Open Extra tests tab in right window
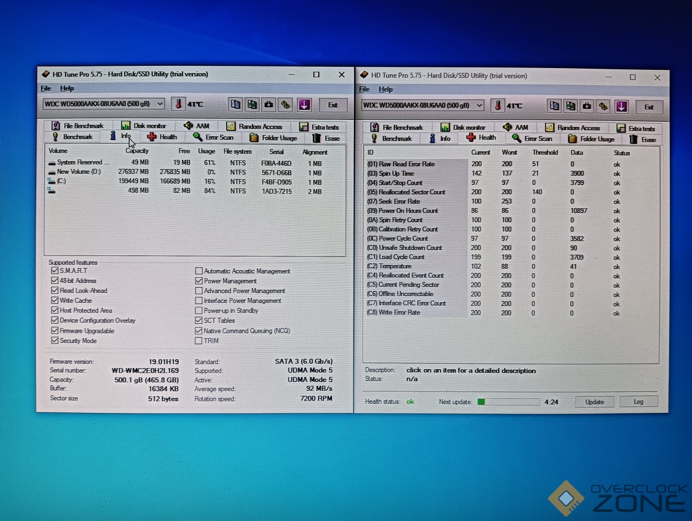Image resolution: width=692 pixels, height=521 pixels. [636, 129]
